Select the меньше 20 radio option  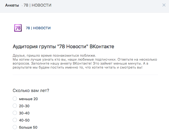pyautogui.click(x=15, y=99)
